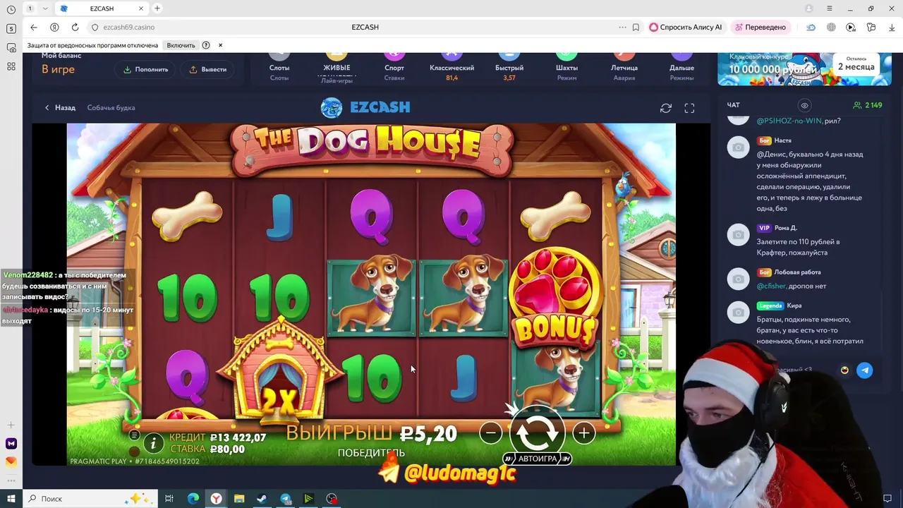Open sidebar screenshot tool icon
This screenshot has height=508, width=903.
[11, 48]
